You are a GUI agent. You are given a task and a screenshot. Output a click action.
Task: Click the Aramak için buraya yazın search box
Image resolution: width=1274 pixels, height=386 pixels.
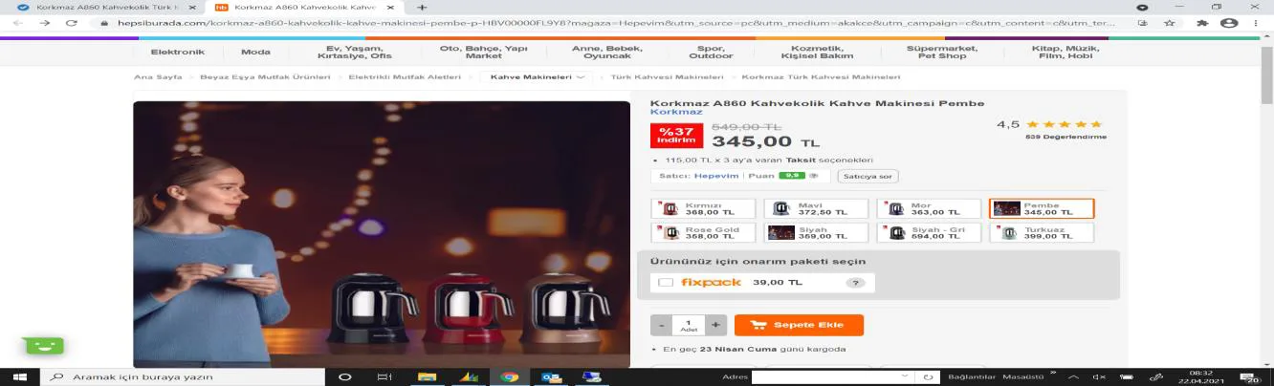pos(182,376)
